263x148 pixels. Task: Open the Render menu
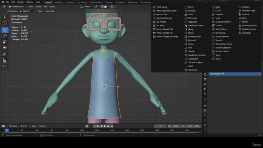pos(21,2)
